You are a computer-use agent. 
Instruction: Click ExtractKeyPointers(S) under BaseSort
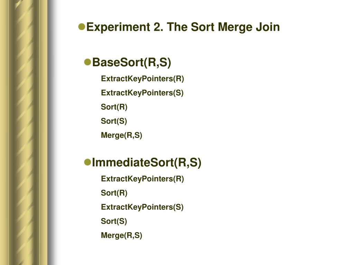(x=142, y=93)
